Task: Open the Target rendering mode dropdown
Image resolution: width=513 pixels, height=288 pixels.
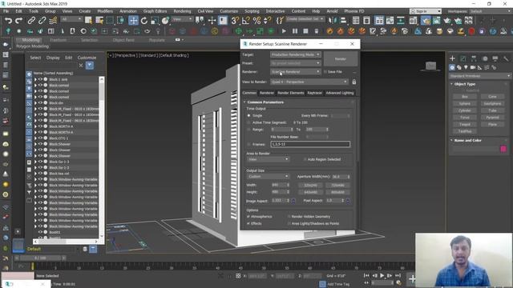Action: (296, 54)
